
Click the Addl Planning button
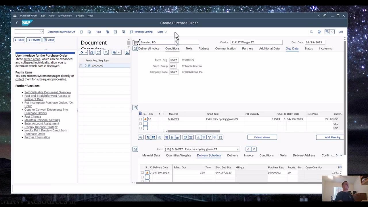[330, 137]
